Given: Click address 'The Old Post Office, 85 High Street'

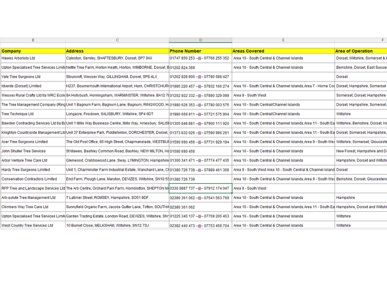Looking at the screenshot, I should [x=117, y=142].
